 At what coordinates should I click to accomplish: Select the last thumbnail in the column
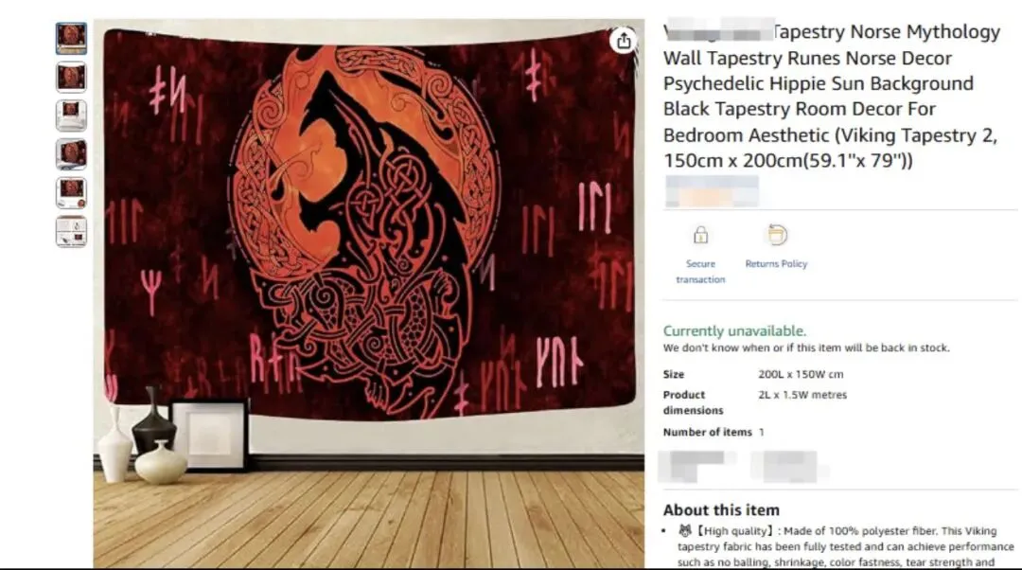pyautogui.click(x=71, y=232)
